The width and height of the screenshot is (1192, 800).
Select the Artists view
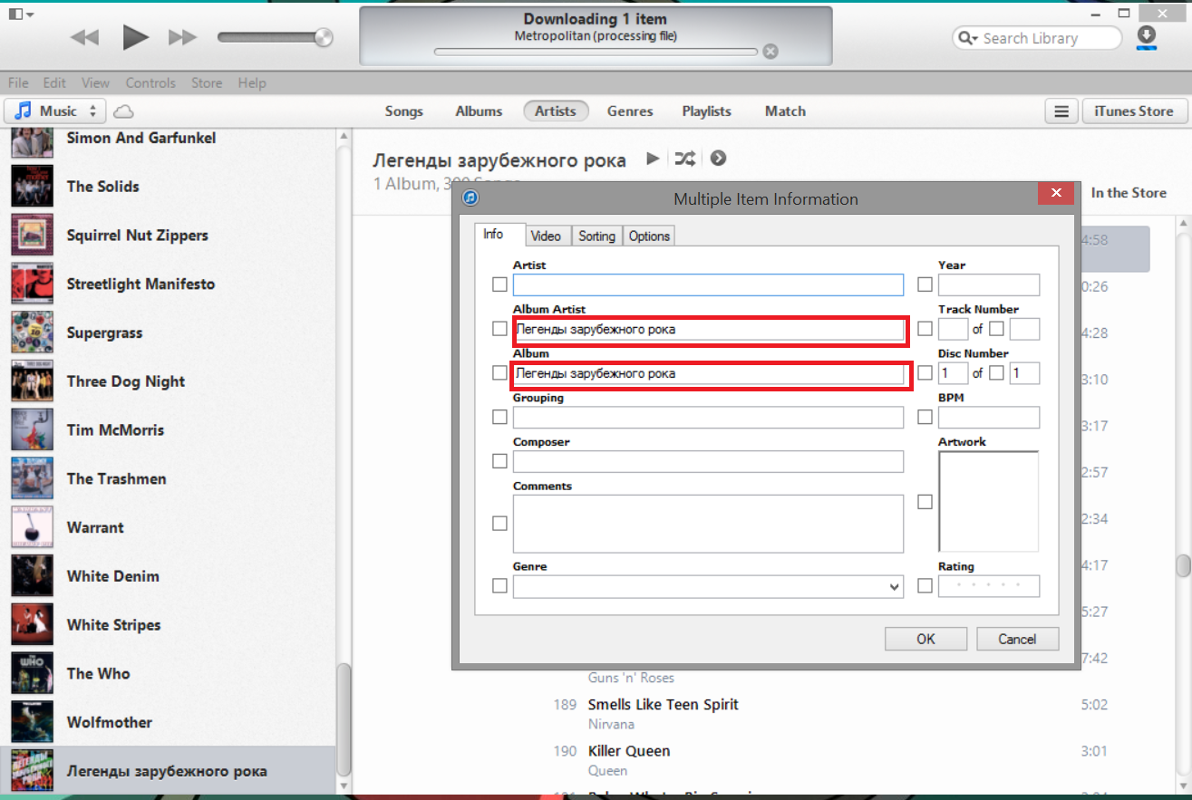(x=556, y=111)
